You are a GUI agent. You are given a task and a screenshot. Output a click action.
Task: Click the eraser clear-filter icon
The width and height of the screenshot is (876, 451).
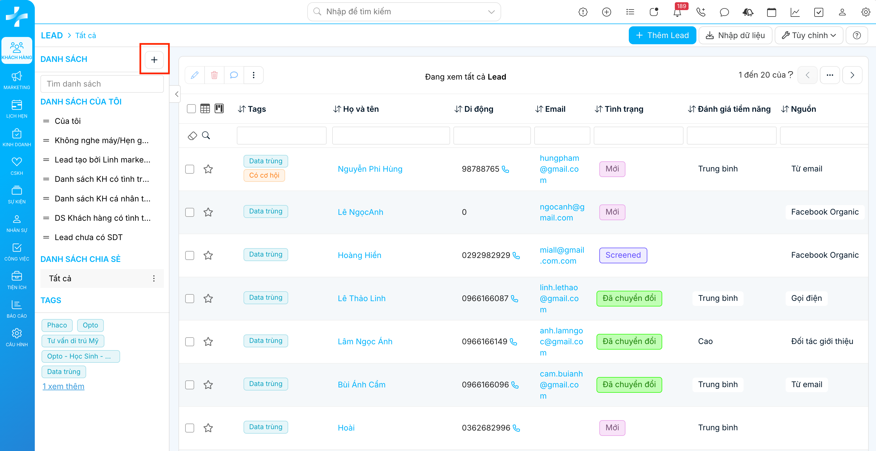[x=192, y=136]
